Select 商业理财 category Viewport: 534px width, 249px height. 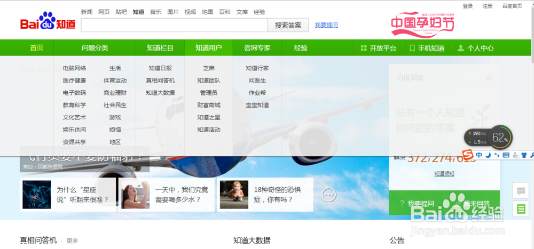coord(115,93)
